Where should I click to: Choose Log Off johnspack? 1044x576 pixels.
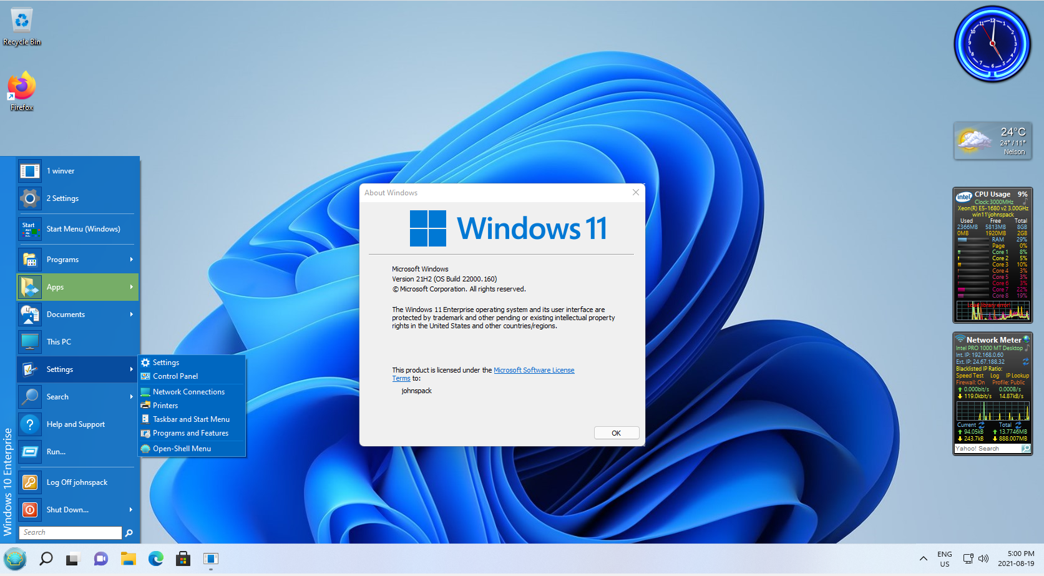pos(77,482)
